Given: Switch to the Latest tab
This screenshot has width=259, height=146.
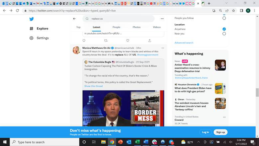Looking at the screenshot, I should [x=96, y=27].
